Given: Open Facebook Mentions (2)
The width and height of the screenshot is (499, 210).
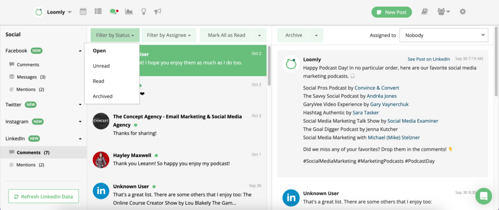Looking at the screenshot, I should (31, 89).
